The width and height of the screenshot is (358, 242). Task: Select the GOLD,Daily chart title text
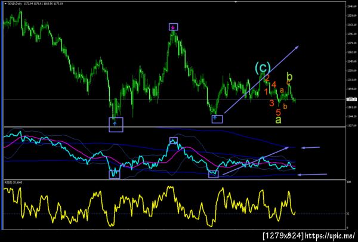[x=14, y=4]
